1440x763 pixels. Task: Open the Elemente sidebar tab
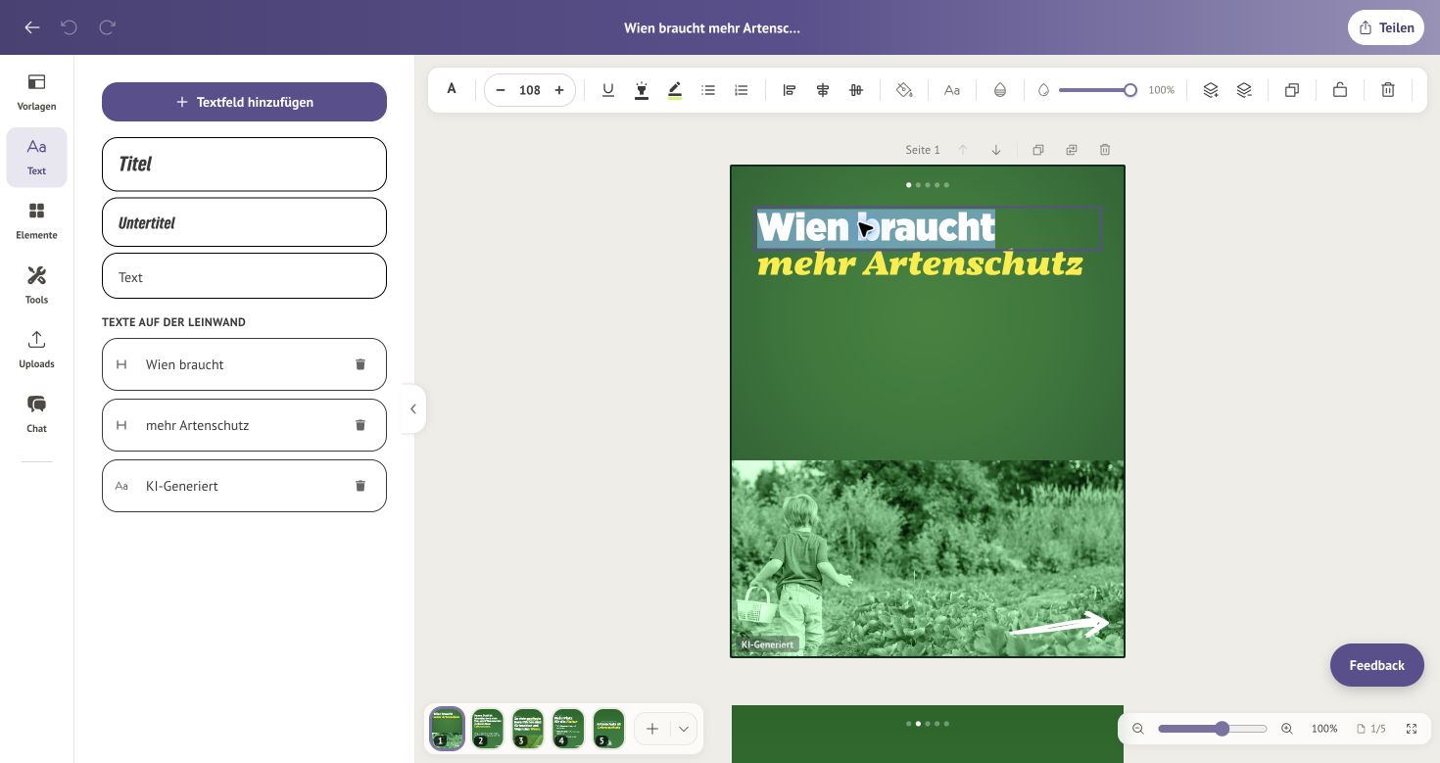pos(36,220)
